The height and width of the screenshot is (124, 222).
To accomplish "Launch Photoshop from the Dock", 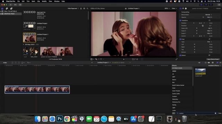I will click(60, 119).
